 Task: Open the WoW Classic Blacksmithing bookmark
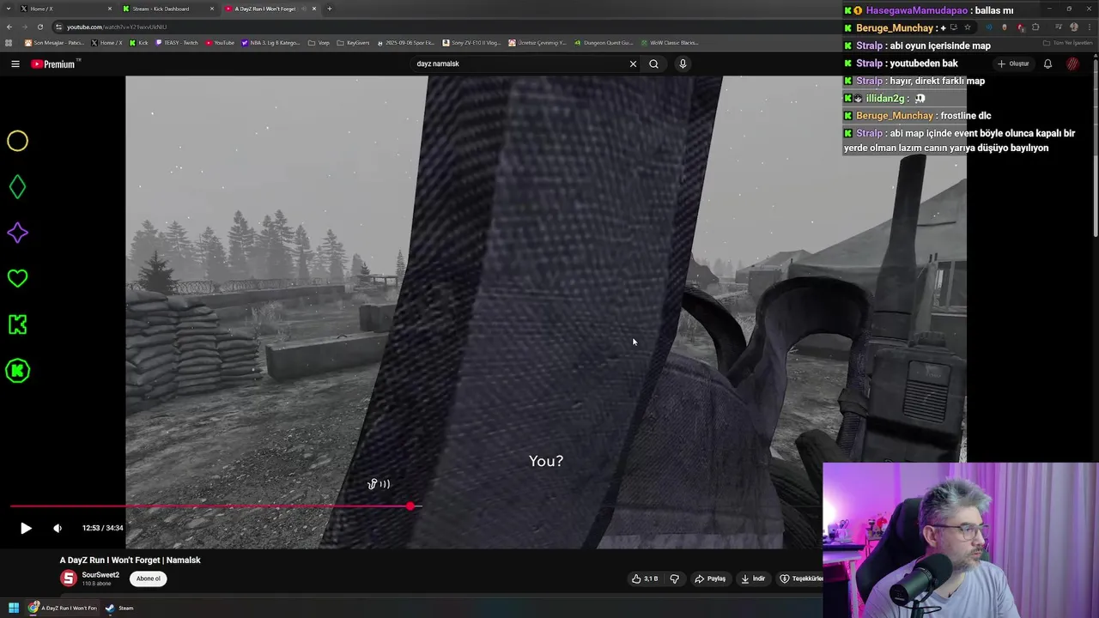pyautogui.click(x=670, y=43)
